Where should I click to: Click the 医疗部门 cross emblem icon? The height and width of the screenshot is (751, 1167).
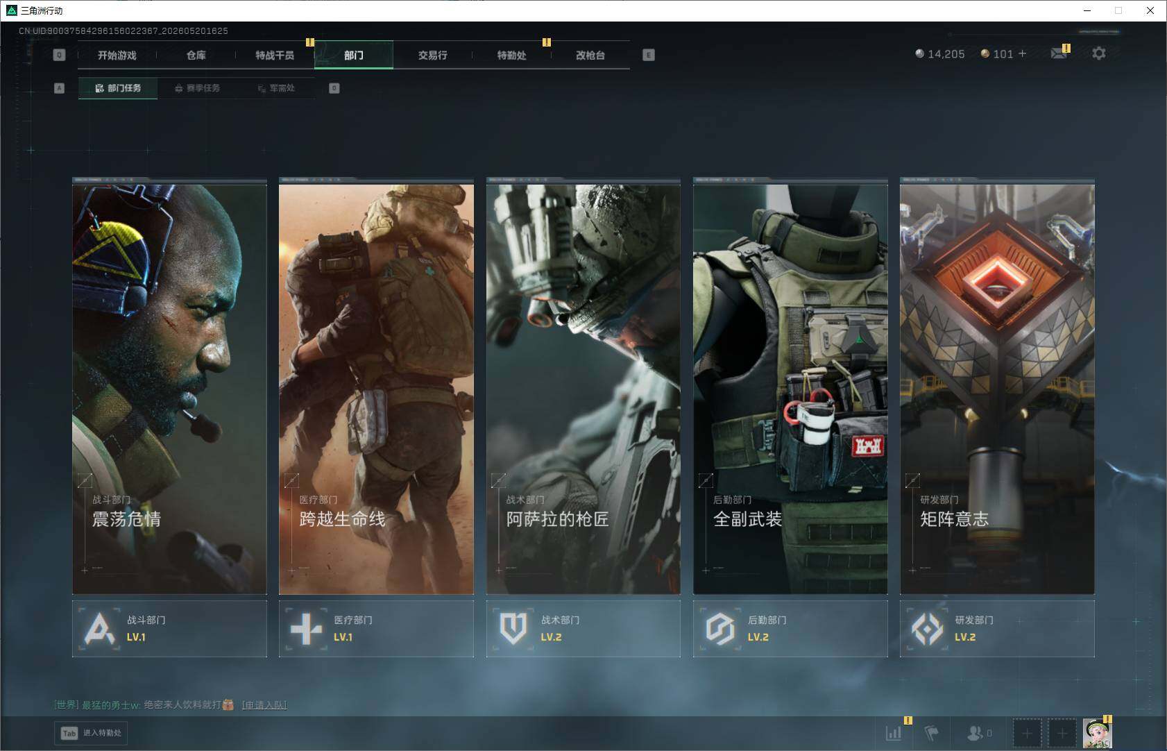306,629
